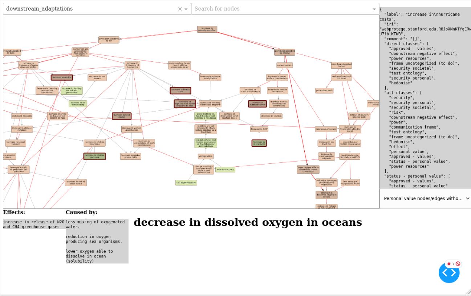Click the 'increase in heat stroke' node

tap(122, 116)
